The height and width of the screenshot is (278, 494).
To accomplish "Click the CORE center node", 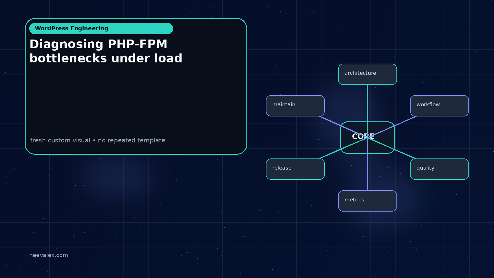I will [367, 137].
